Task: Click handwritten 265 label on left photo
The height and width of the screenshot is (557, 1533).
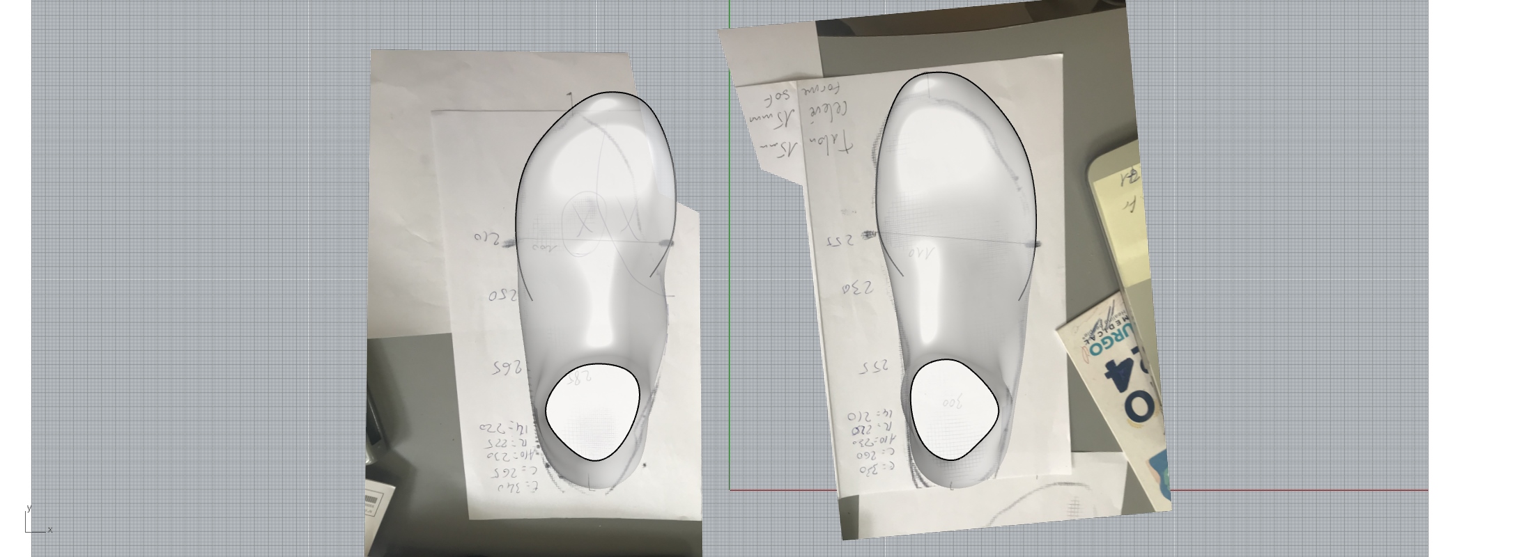Action: (509, 368)
